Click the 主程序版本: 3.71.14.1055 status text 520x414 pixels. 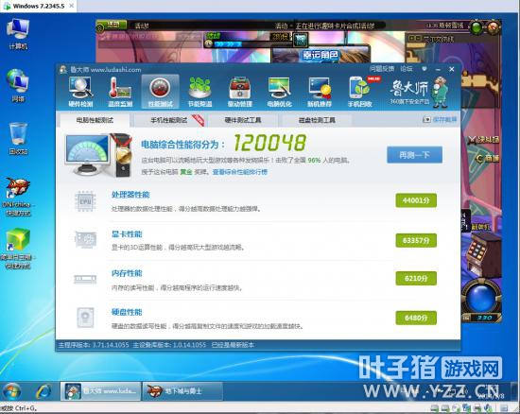pos(94,345)
